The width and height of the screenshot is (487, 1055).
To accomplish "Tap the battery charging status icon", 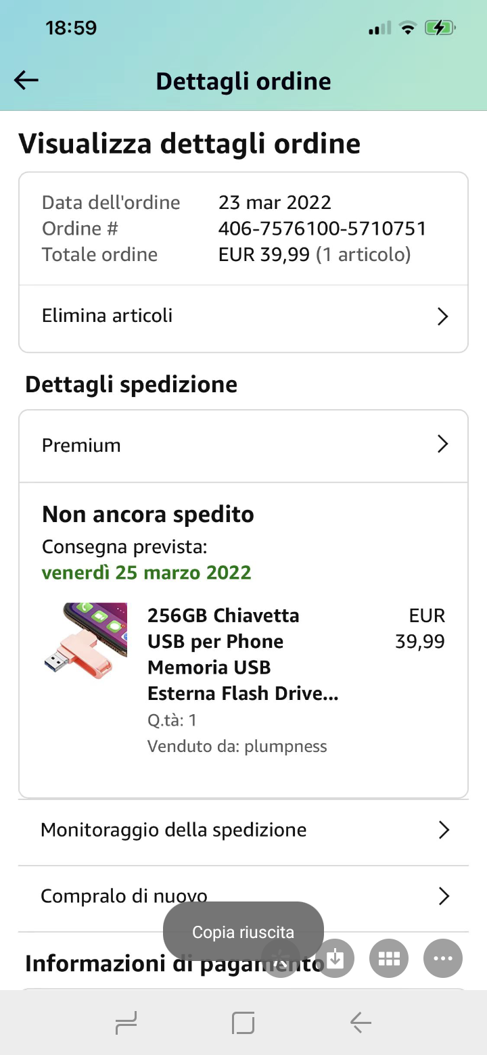I will [440, 28].
